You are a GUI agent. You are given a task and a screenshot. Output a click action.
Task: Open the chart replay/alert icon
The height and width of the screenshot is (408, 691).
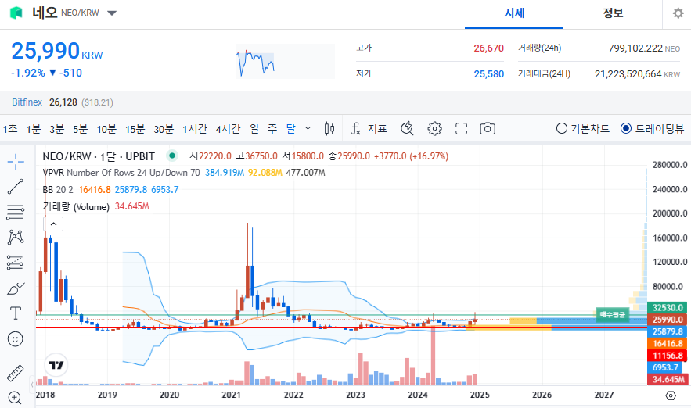click(x=407, y=128)
